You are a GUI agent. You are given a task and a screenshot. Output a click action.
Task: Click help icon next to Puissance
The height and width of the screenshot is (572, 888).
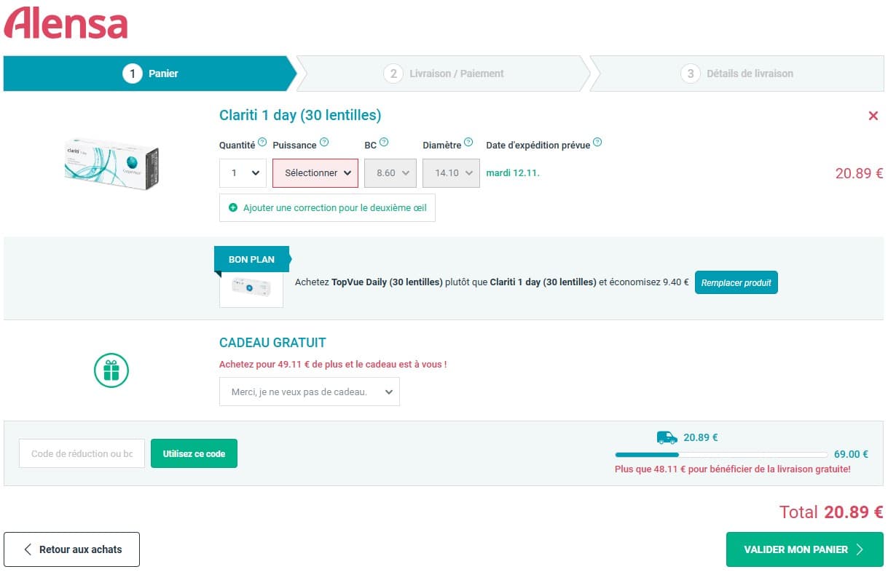(324, 143)
